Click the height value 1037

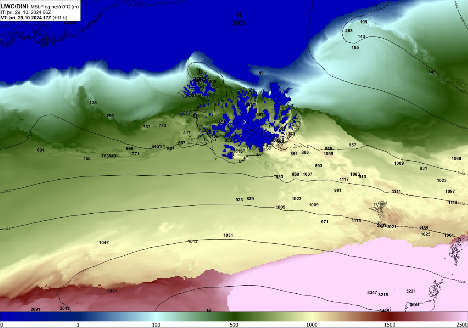[307, 174]
